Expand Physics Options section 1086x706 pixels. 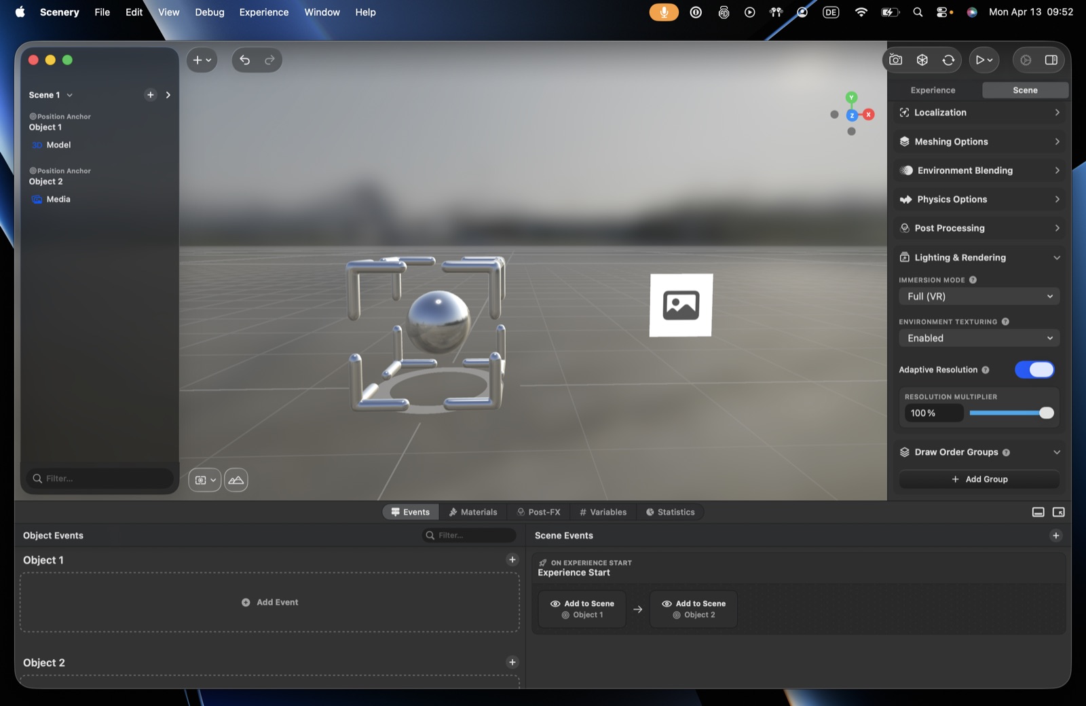(x=979, y=200)
